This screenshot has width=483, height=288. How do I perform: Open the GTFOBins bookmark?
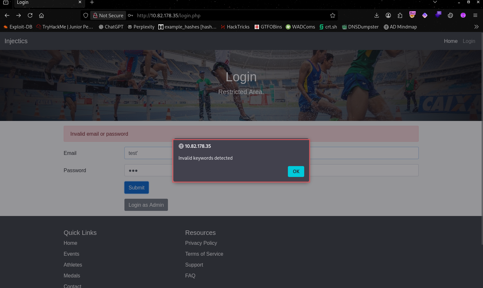point(268,27)
